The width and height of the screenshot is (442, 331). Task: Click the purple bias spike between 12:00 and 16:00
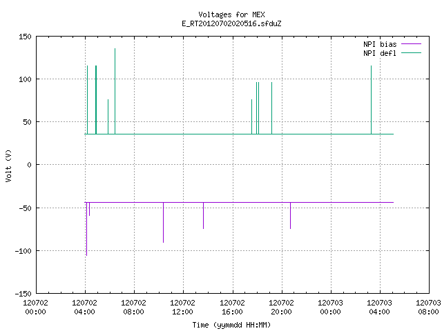coord(203,216)
